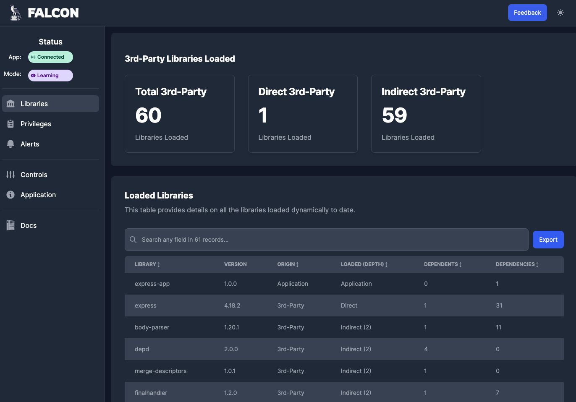The height and width of the screenshot is (402, 576).
Task: Click the Application info icon
Action: 11,195
